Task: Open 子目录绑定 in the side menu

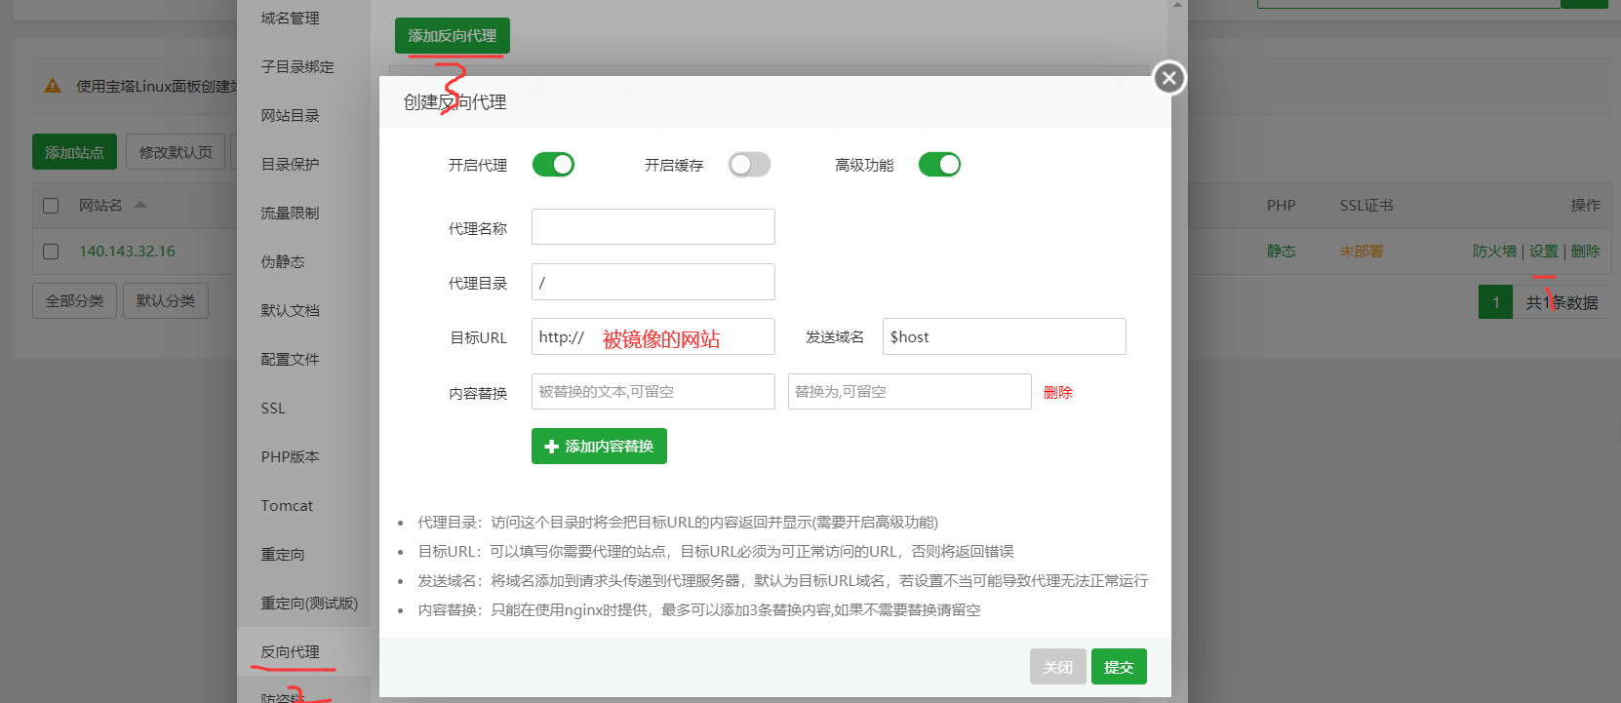Action: tap(297, 67)
